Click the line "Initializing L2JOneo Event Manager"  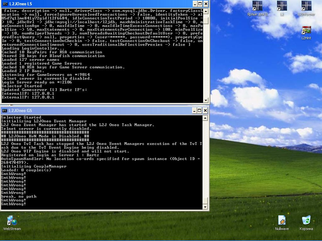tap(44, 121)
